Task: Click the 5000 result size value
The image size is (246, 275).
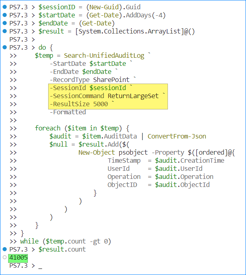Action: [x=100, y=104]
